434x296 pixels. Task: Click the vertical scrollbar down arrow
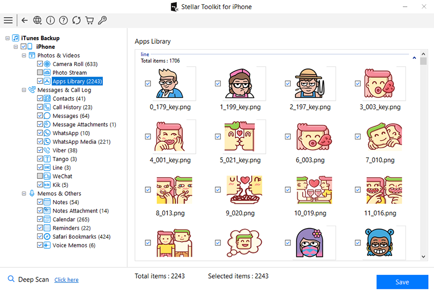[x=423, y=257]
